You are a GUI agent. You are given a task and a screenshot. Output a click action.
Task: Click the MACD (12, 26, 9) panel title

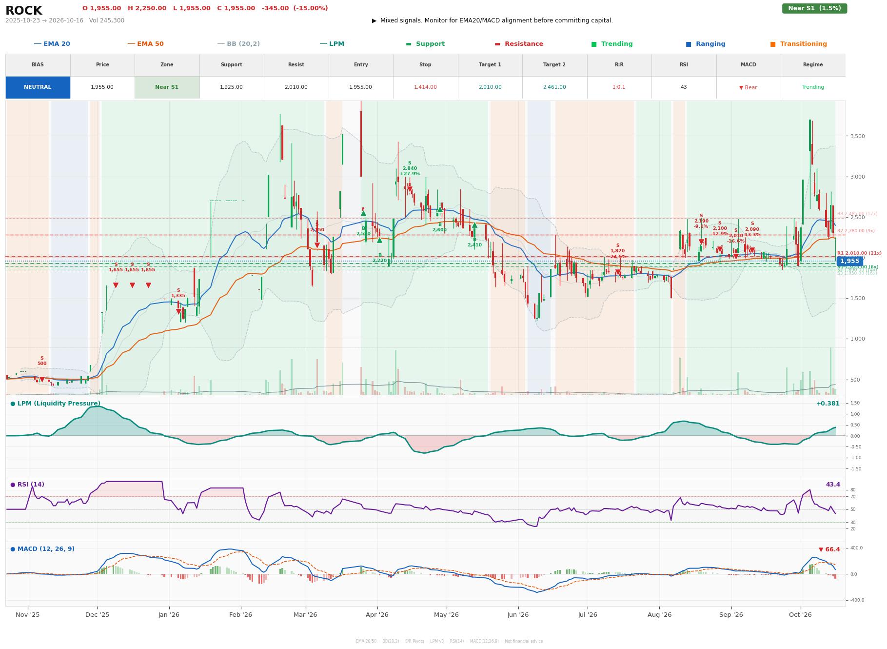tap(42, 549)
